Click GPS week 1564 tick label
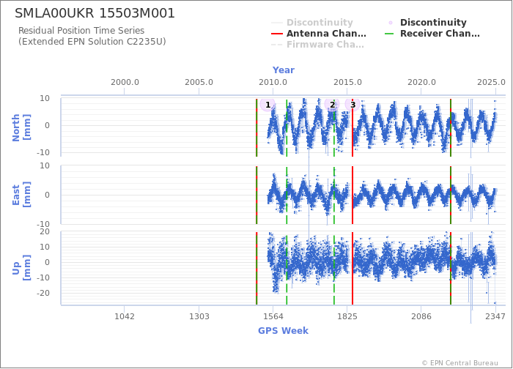Screen dimensions: 513x369 pos(273,316)
